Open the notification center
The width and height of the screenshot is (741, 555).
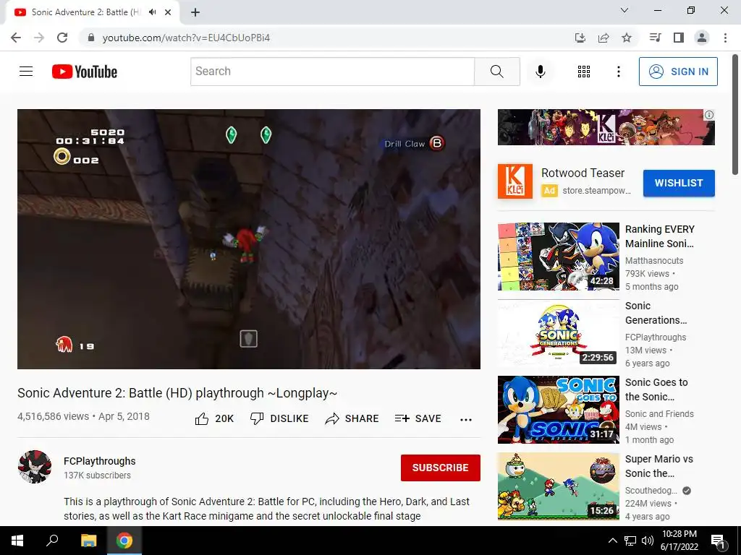coord(718,541)
